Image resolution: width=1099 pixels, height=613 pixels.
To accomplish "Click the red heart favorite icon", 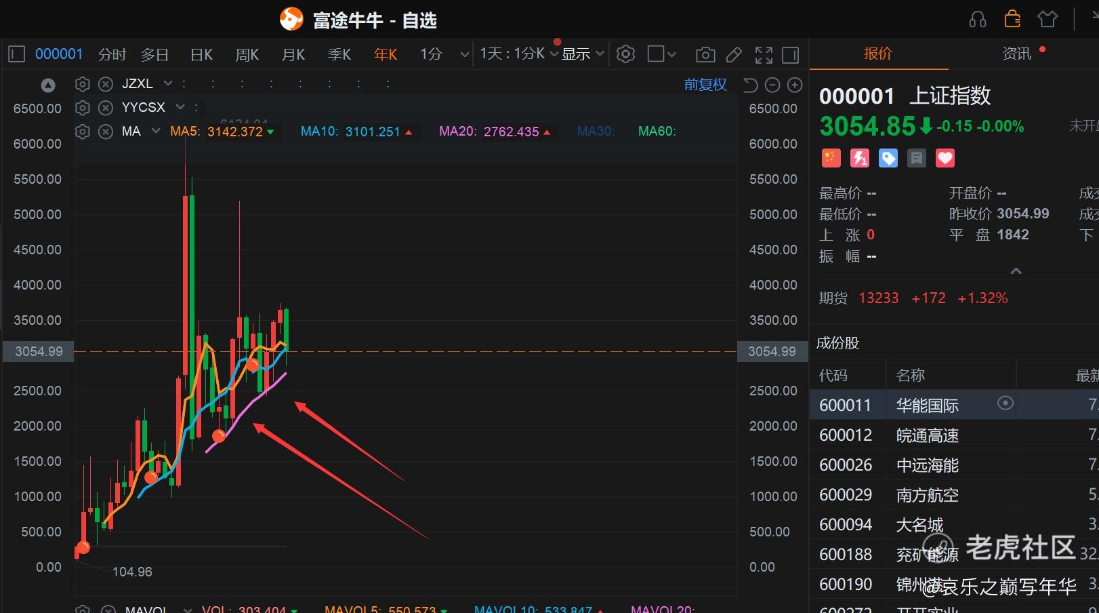I will [945, 158].
